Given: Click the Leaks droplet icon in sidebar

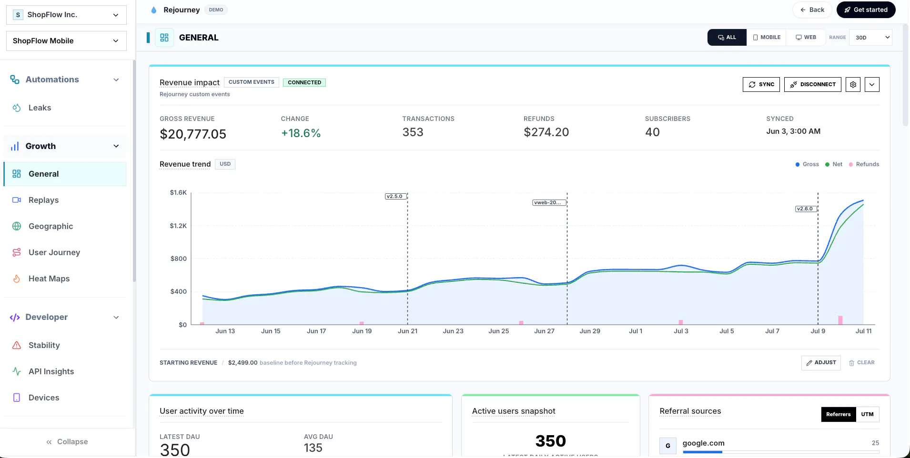Looking at the screenshot, I should click(x=17, y=108).
